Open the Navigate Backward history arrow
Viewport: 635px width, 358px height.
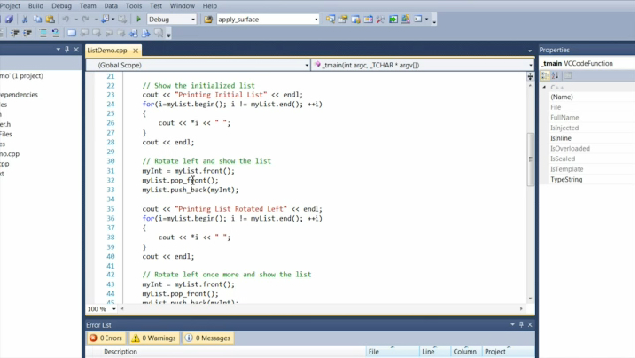pos(113,19)
